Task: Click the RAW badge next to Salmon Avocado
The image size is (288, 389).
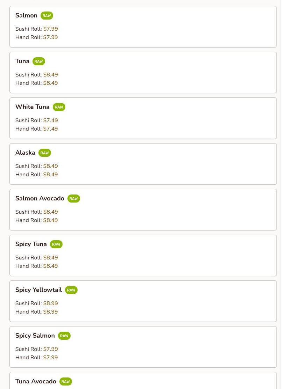Action: (74, 198)
